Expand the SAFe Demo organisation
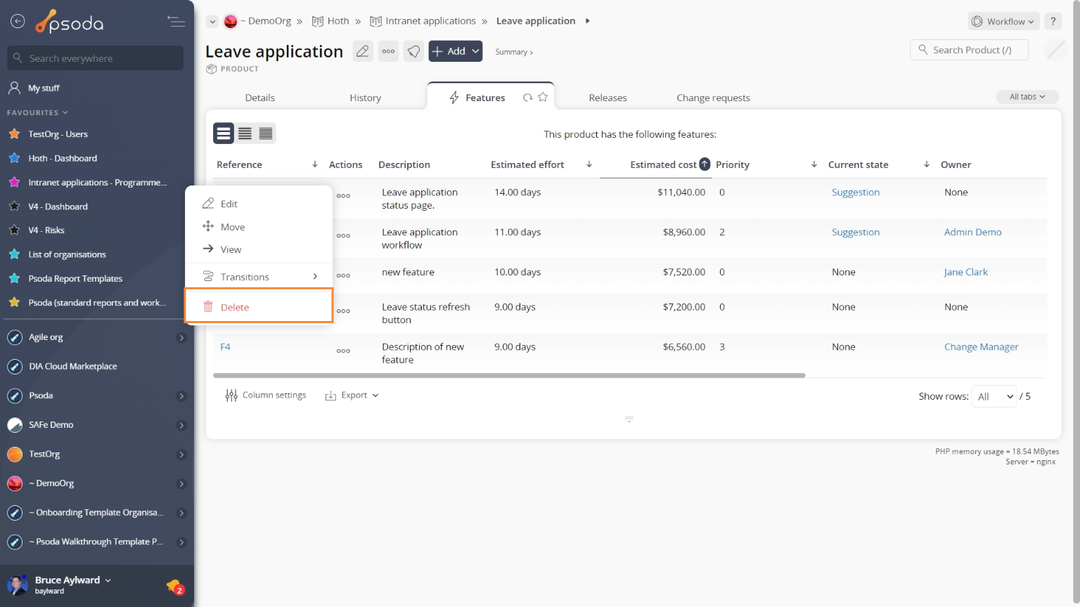Viewport: 1080px width, 607px height. 181,426
